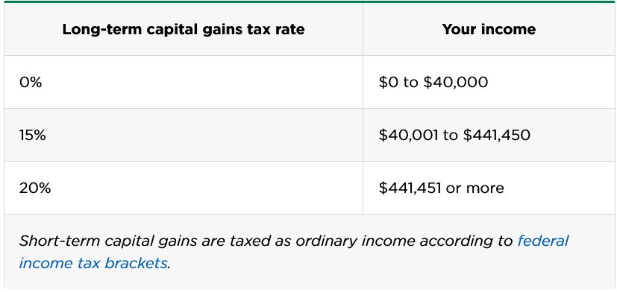Screen dimensions: 617x292
Task: Click the '$0' amount in the 0% row
Action: click(389, 82)
